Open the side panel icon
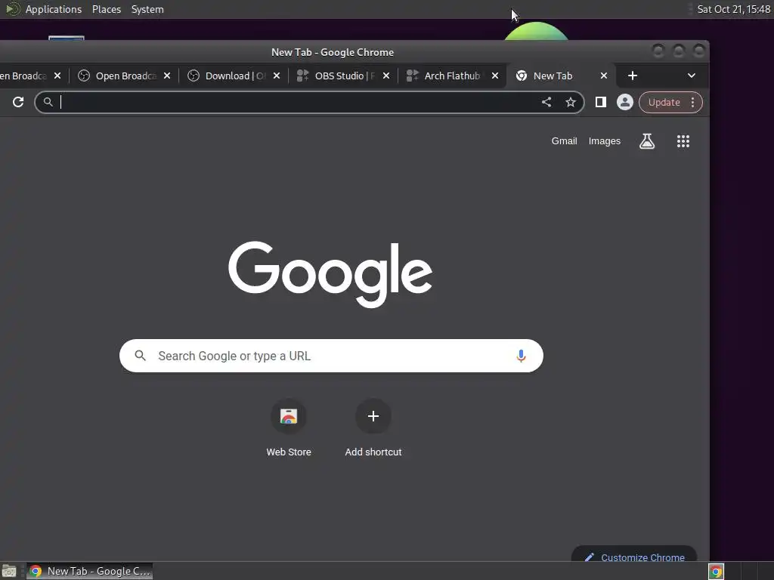Image resolution: width=774 pixels, height=580 pixels. [601, 102]
